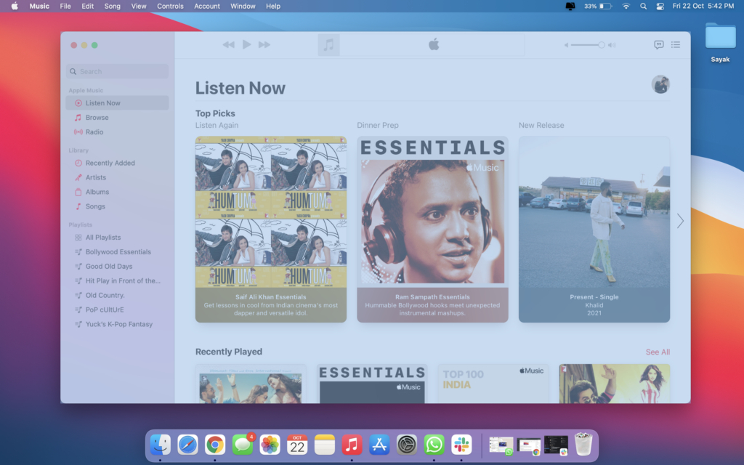
Task: Open the lyrics panel icon
Action: [658, 44]
